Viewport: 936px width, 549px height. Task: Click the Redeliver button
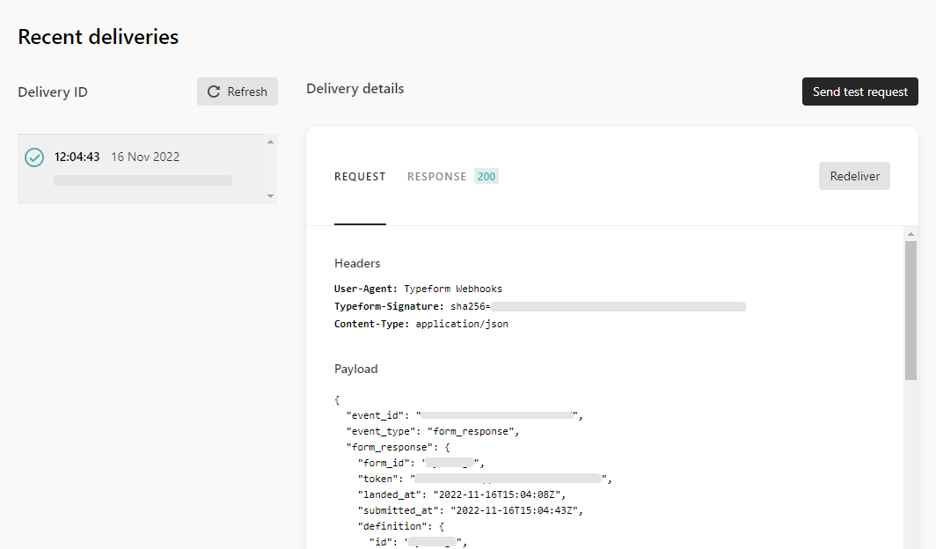(x=853, y=176)
